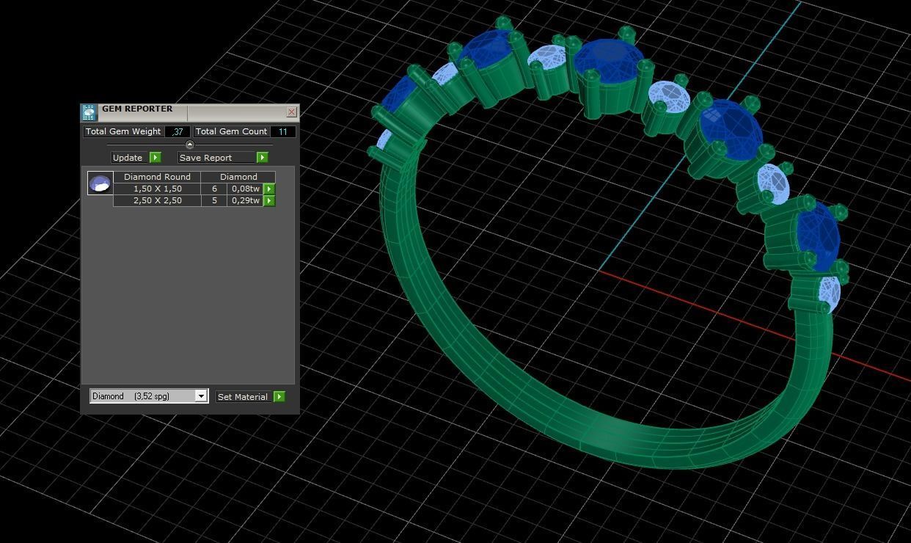The width and height of the screenshot is (911, 543).
Task: Click the green arrow on the 0,29tw row
Action: point(269,200)
